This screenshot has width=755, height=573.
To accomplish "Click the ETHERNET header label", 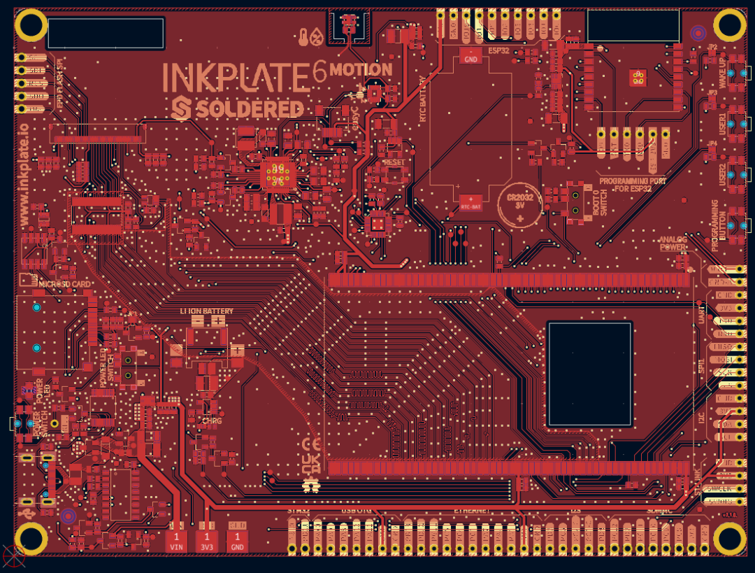I will point(472,511).
